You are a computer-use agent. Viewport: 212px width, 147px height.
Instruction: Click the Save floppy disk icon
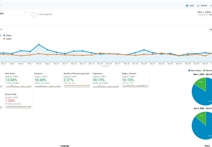click(x=187, y=6)
